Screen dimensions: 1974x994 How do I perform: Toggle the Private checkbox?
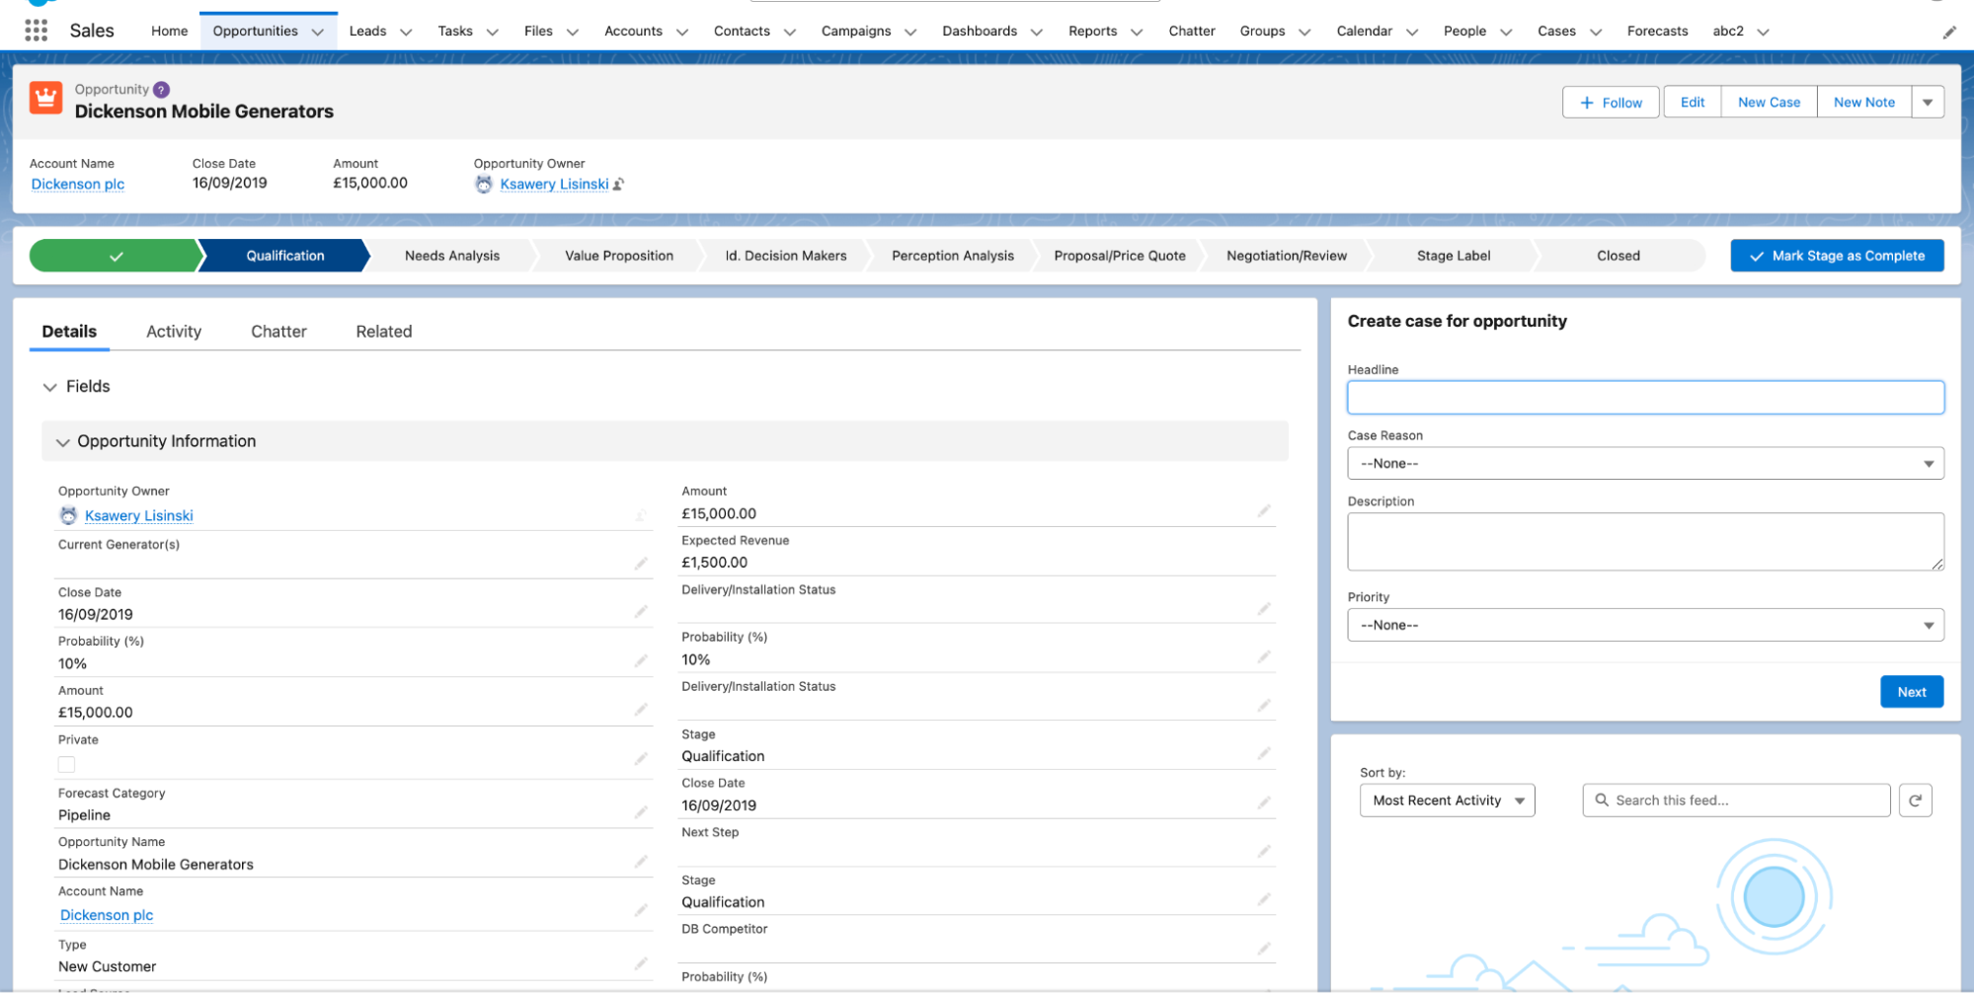pos(66,764)
